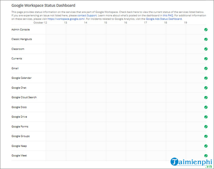Click the Google Meet status checkmark
This screenshot has height=169, width=214.
(206, 156)
